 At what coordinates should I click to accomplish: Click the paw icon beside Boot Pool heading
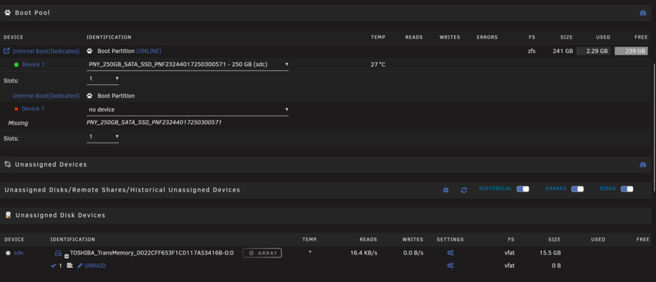point(7,13)
